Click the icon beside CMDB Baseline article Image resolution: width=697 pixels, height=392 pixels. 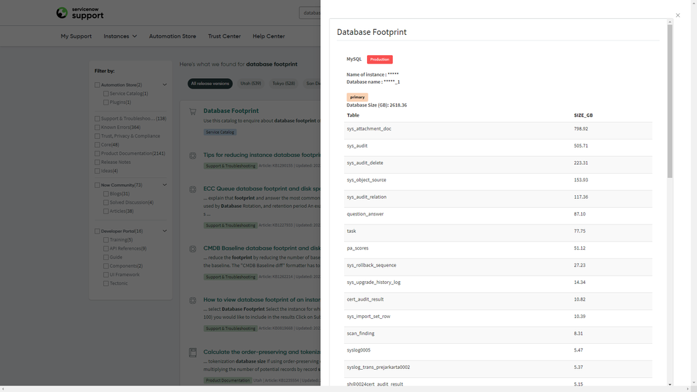tap(193, 249)
